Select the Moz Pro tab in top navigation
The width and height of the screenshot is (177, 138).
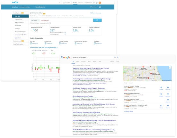75,3
